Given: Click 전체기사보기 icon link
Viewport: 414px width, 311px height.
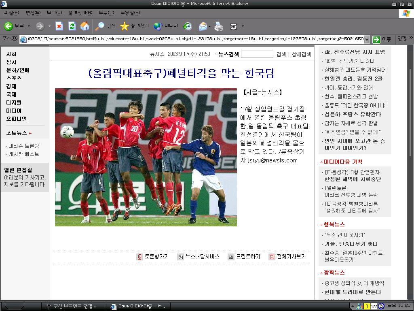Looking at the screenshot, I should (287, 256).
